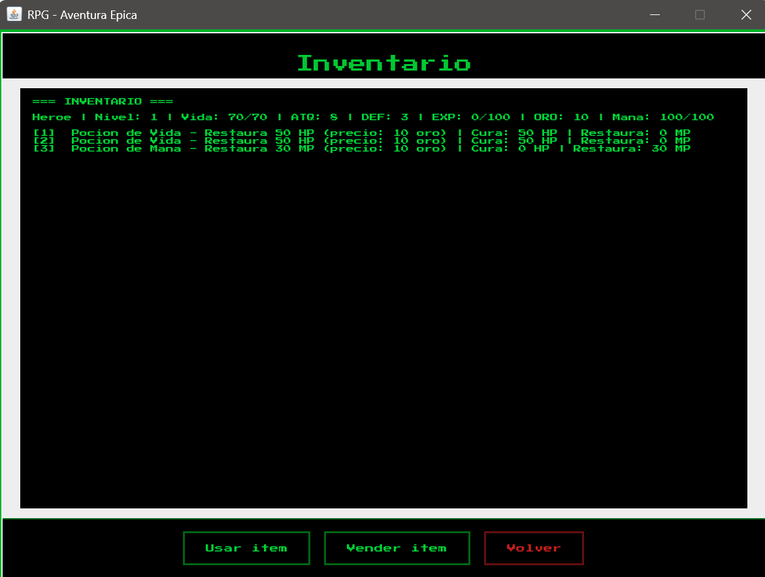The image size is (765, 577).
Task: Close the RPG Aventura Epica window
Action: (746, 14)
